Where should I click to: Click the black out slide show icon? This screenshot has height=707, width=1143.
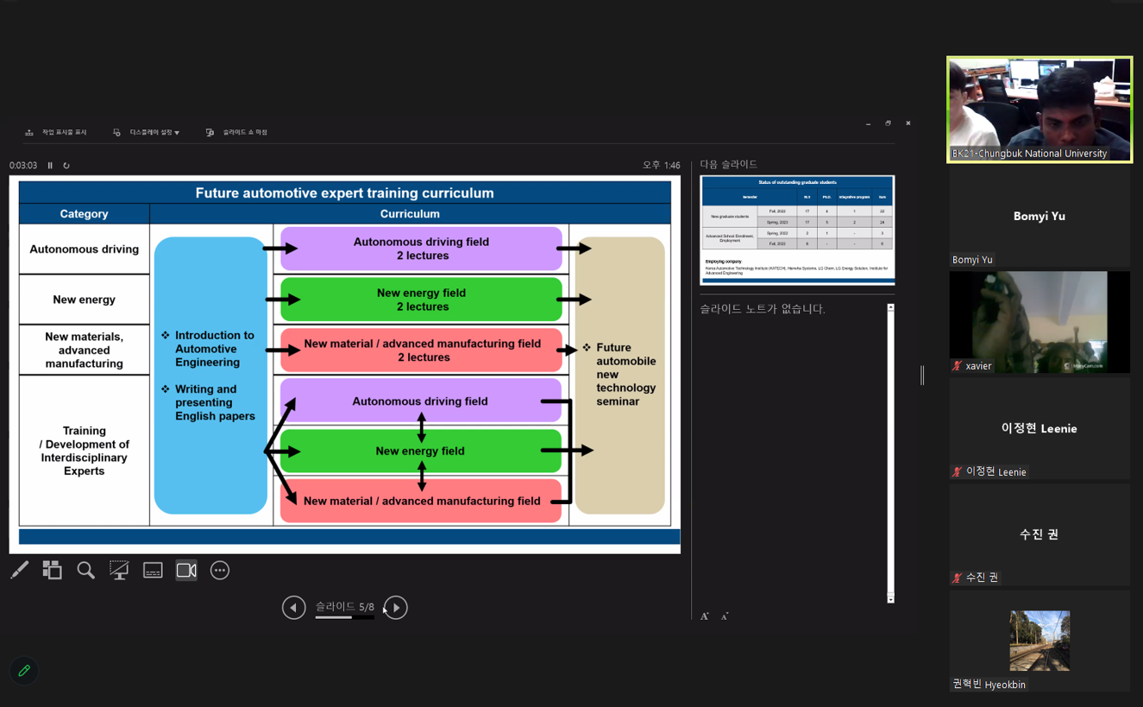[x=119, y=570]
